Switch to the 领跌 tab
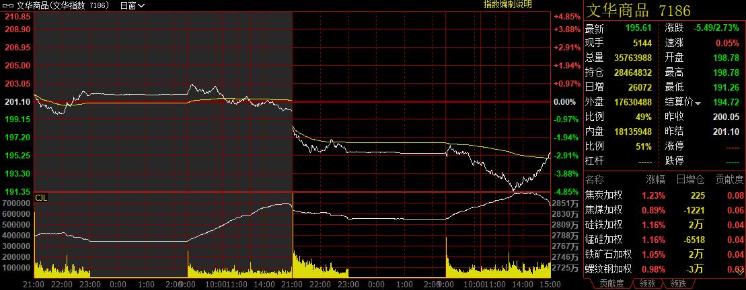This screenshot has width=746, height=290. coord(677,283)
